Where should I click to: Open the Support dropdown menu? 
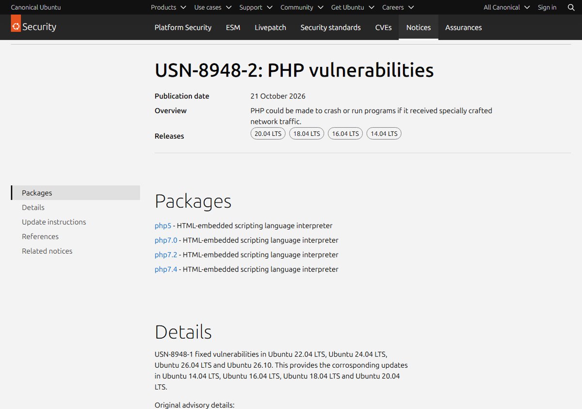(256, 7)
